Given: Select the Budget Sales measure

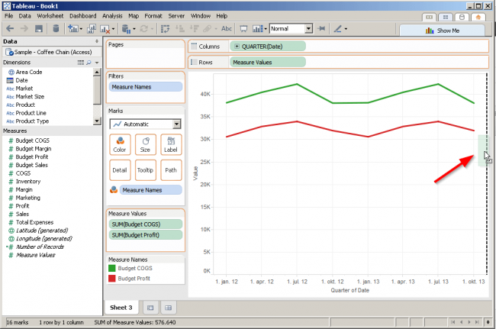Looking at the screenshot, I should click(31, 165).
